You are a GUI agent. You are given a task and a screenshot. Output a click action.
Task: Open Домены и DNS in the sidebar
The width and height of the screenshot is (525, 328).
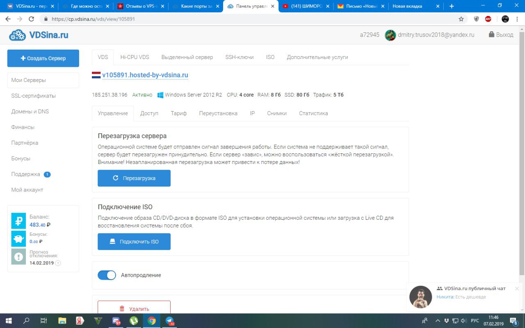pos(30,112)
